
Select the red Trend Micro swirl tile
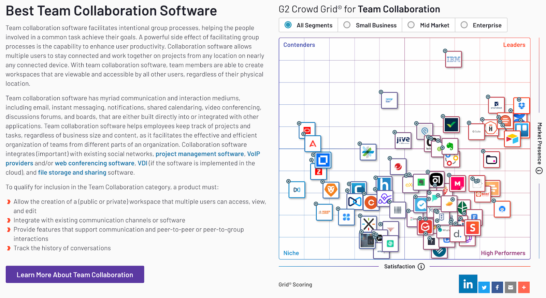[398, 167]
